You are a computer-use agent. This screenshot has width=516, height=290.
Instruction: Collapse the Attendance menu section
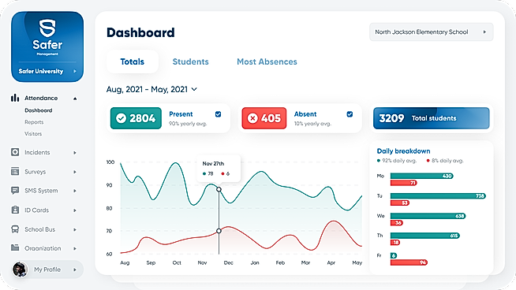click(x=75, y=99)
